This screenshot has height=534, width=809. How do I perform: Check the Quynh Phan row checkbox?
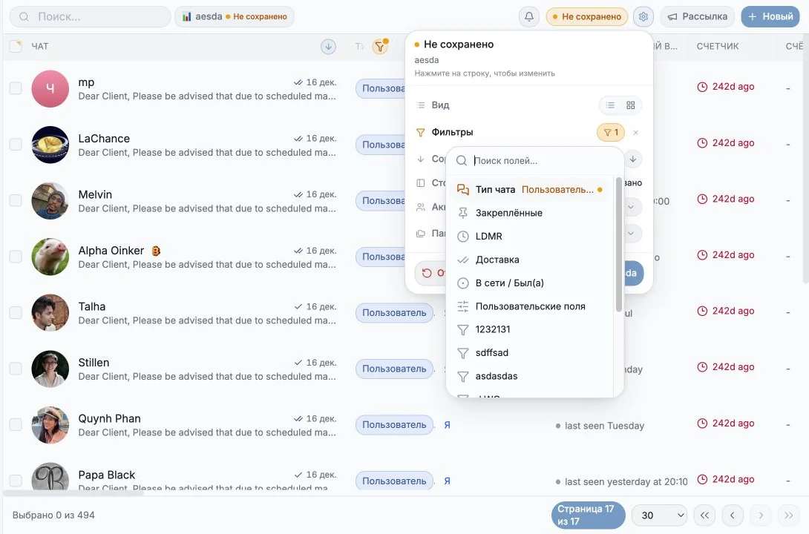tap(16, 425)
